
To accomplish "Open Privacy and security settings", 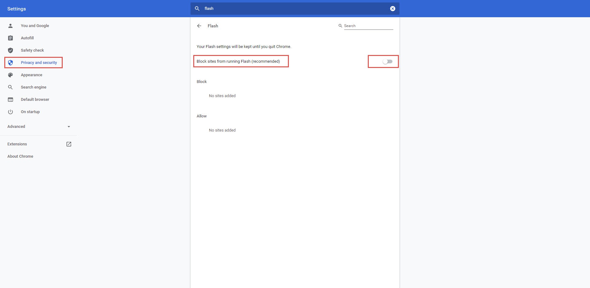I will [x=39, y=63].
